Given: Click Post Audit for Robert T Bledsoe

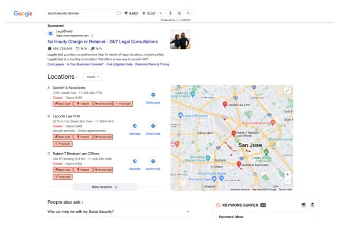Looking at the screenshot, I should click(62, 177).
